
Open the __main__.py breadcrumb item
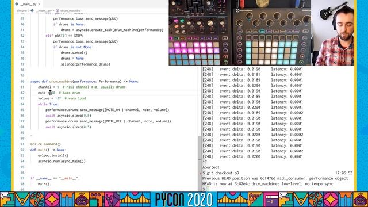44,11
